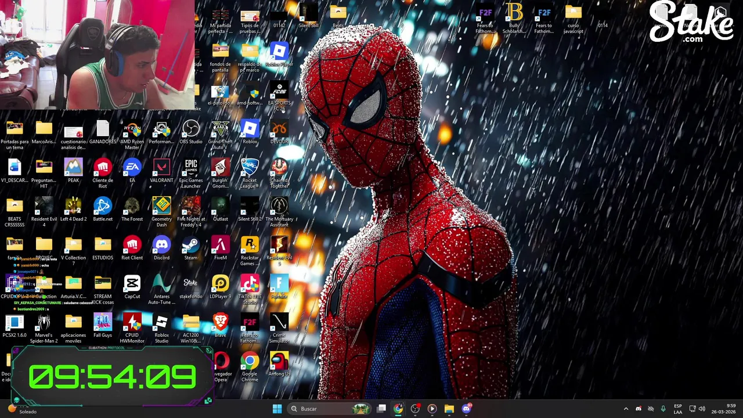743x418 pixels.
Task: Open the curso javascript folder
Action: (x=573, y=19)
